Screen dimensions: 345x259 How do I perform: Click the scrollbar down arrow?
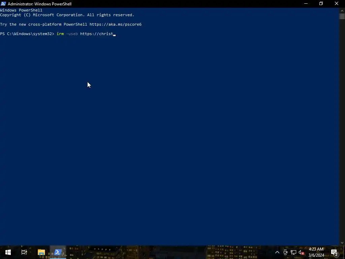pyautogui.click(x=342, y=243)
